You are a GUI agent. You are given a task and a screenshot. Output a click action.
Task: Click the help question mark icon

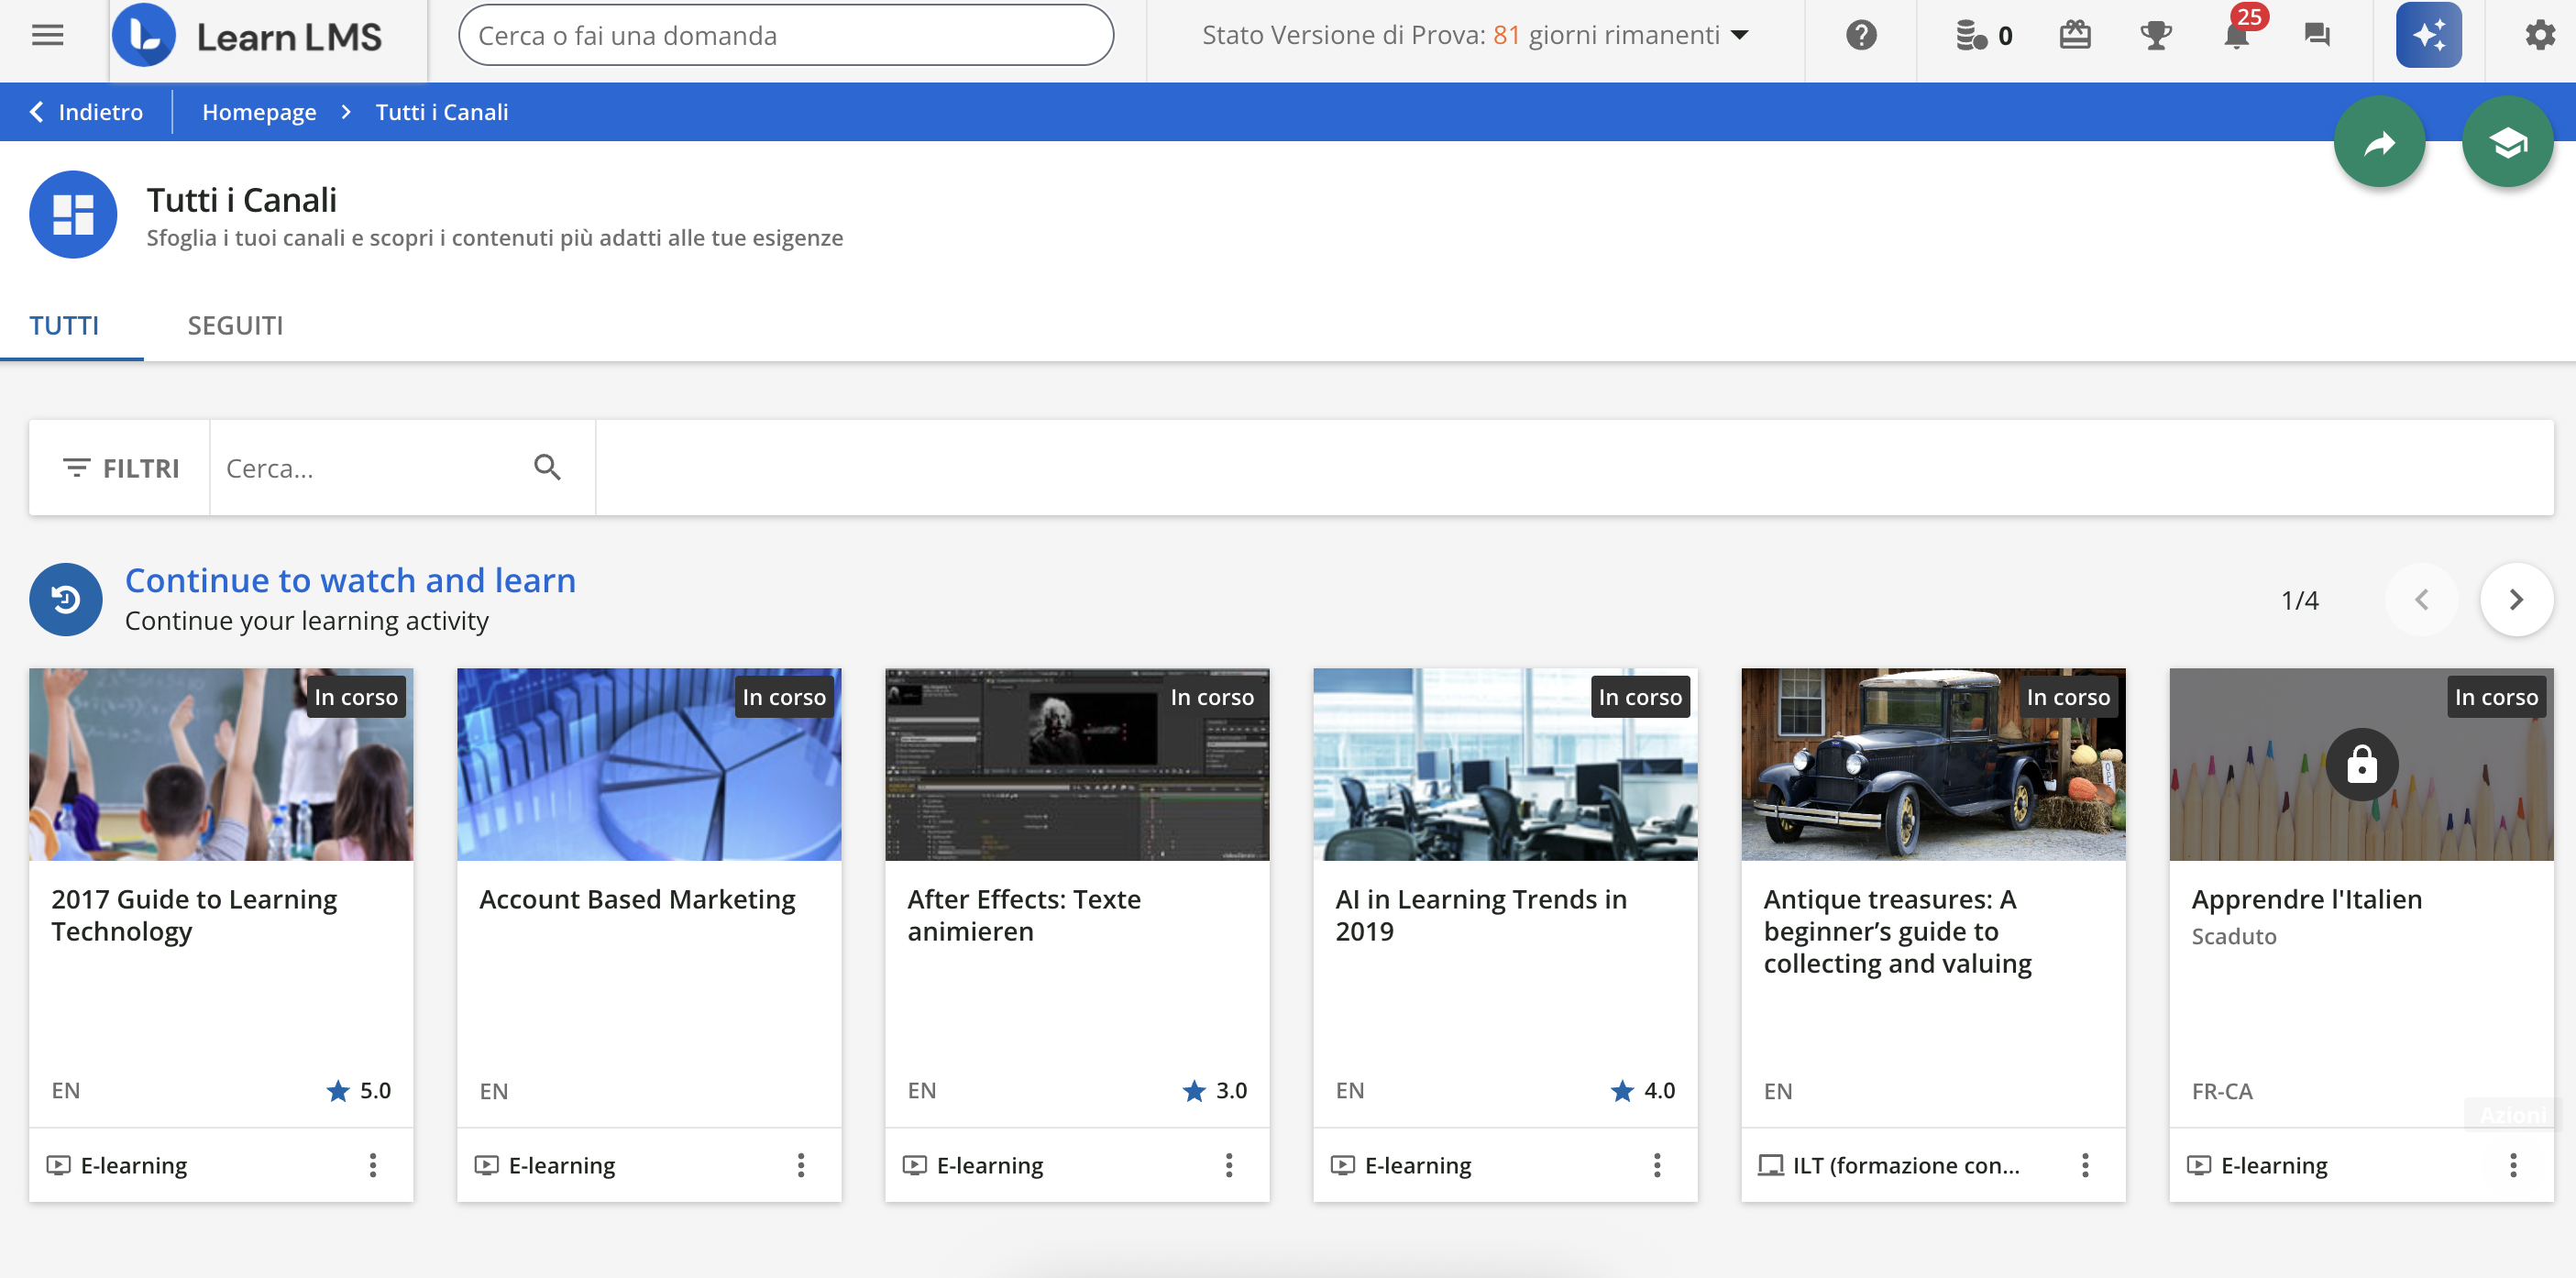1860,36
